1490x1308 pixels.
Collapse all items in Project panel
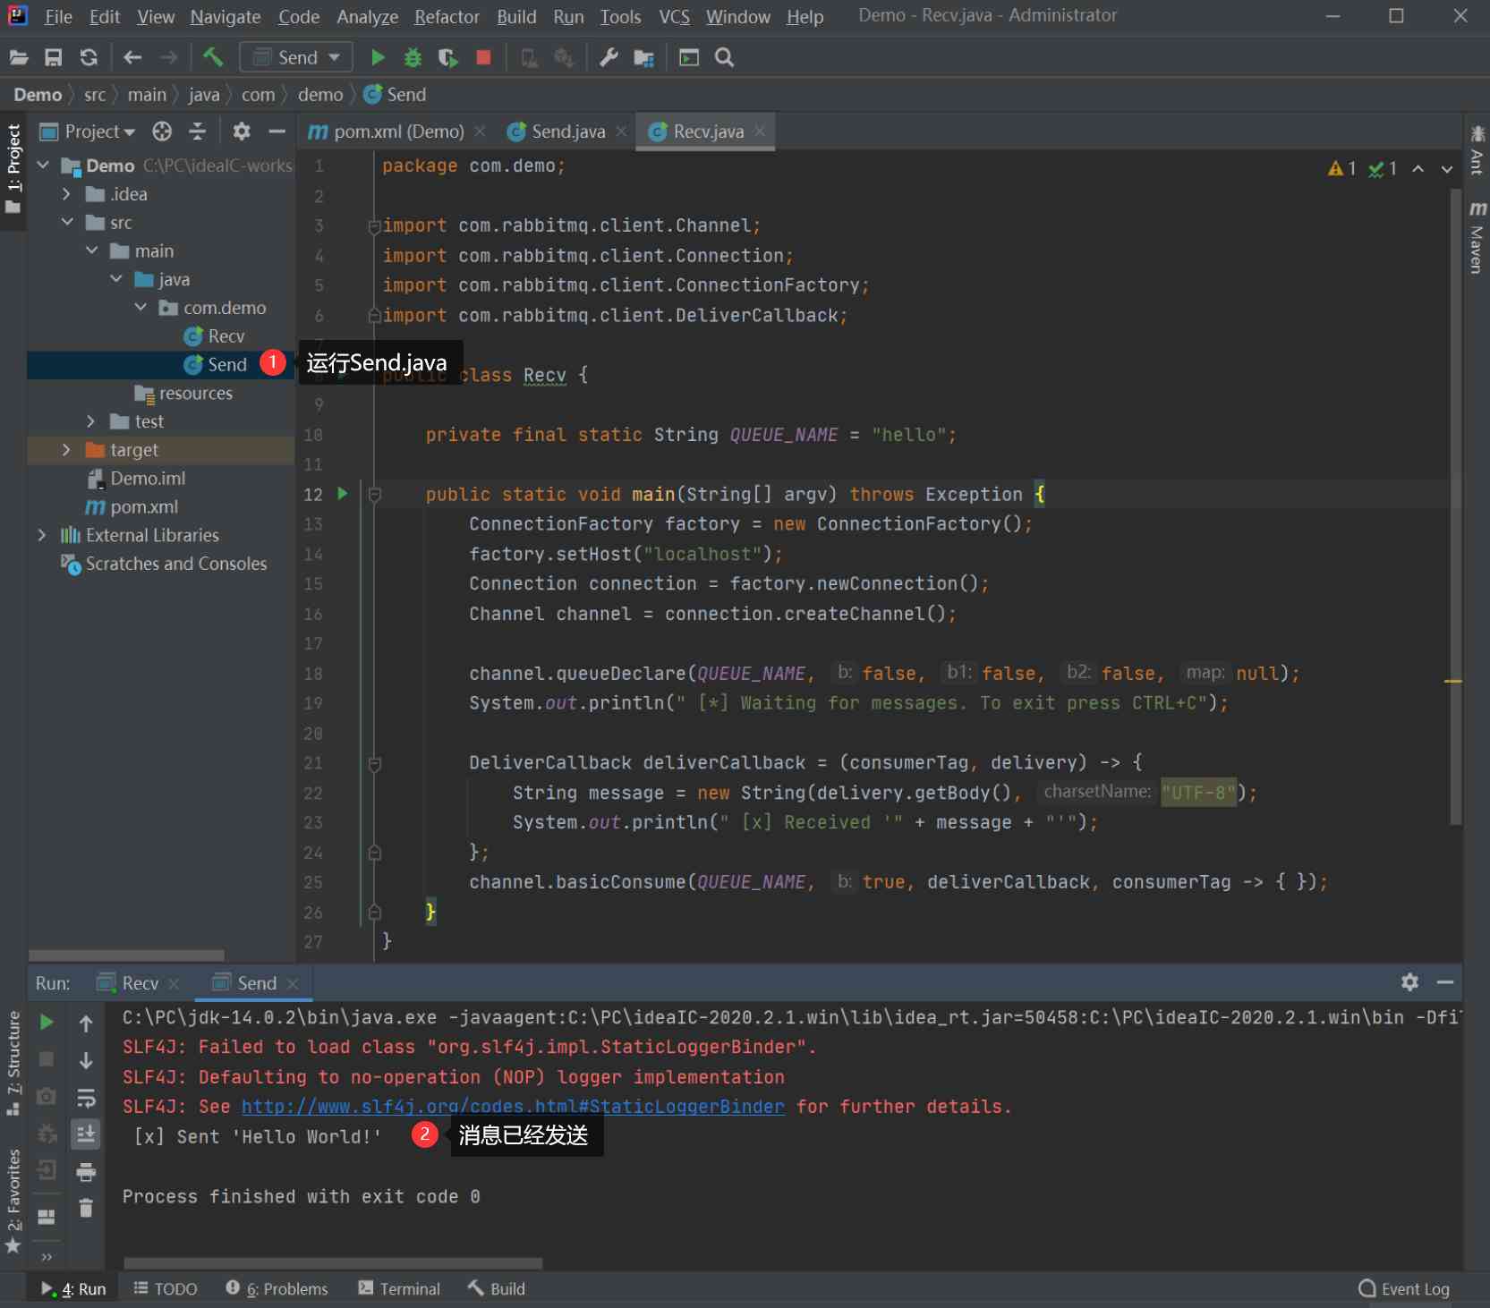[x=198, y=132]
